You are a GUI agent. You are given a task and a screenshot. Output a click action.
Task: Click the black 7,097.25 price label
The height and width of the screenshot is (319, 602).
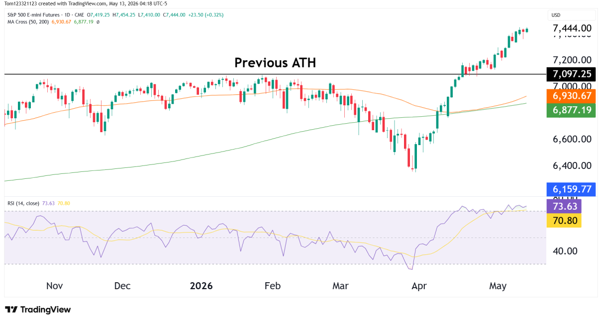(x=572, y=74)
